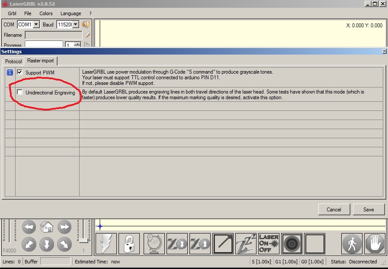Open the question mark help menu
Image resolution: width=388 pixels, height=269 pixels.
[x=90, y=13]
